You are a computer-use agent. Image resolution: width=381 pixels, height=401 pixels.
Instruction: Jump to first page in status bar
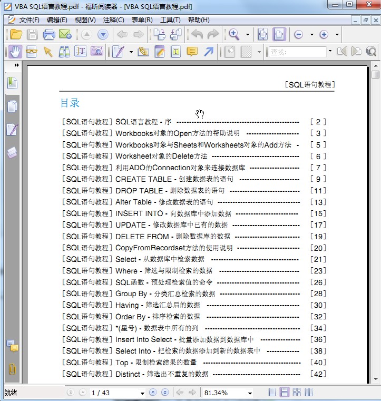[x=70, y=392]
